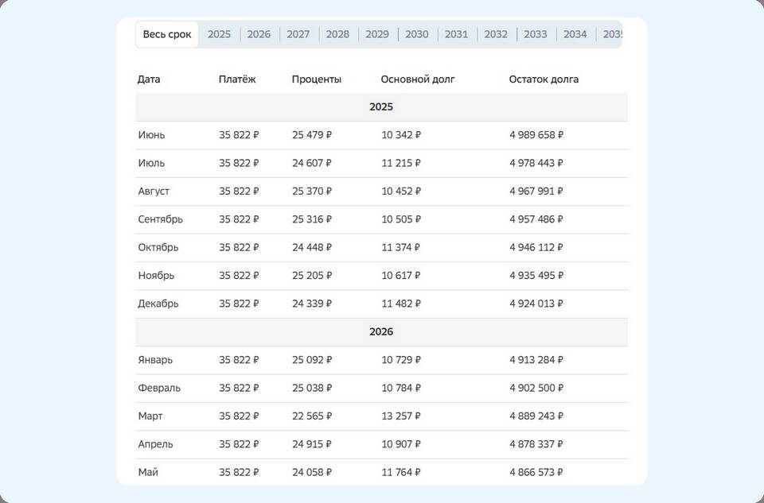The height and width of the screenshot is (503, 764).
Task: Click the 2026 year group header row
Action: point(381,332)
